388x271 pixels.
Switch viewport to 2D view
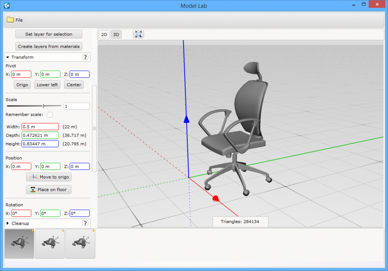[104, 34]
